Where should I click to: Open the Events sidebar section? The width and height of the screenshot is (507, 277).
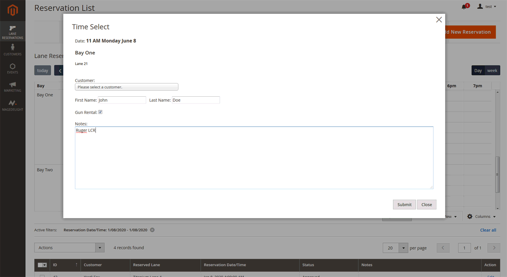click(x=12, y=68)
